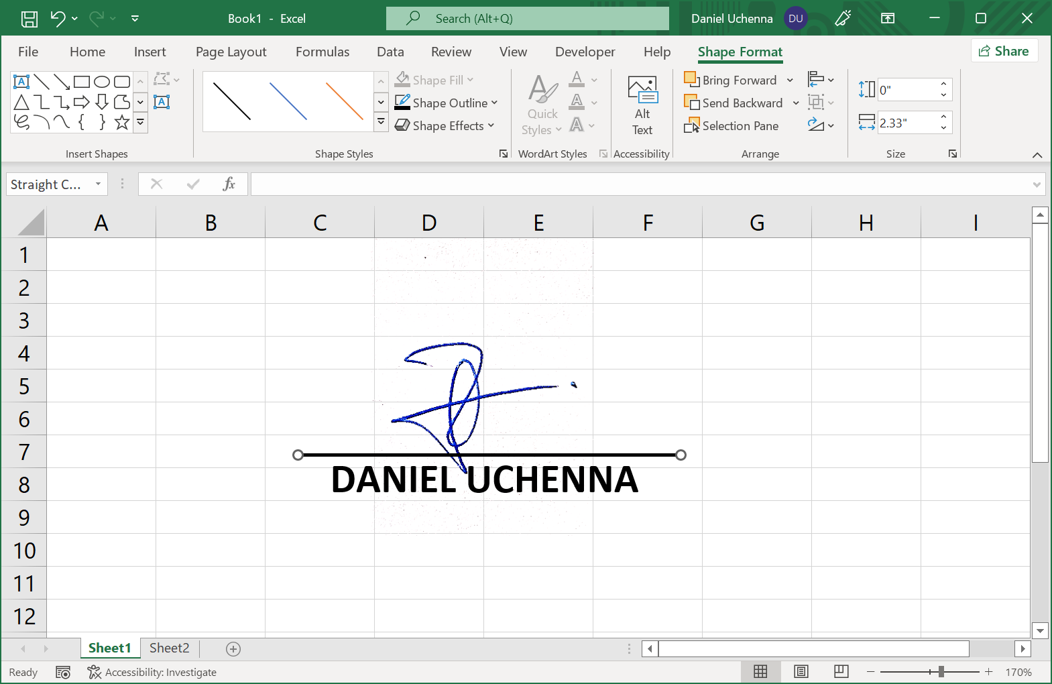Image resolution: width=1052 pixels, height=684 pixels.
Task: Open the Shape Outline dropdown
Action: point(495,103)
